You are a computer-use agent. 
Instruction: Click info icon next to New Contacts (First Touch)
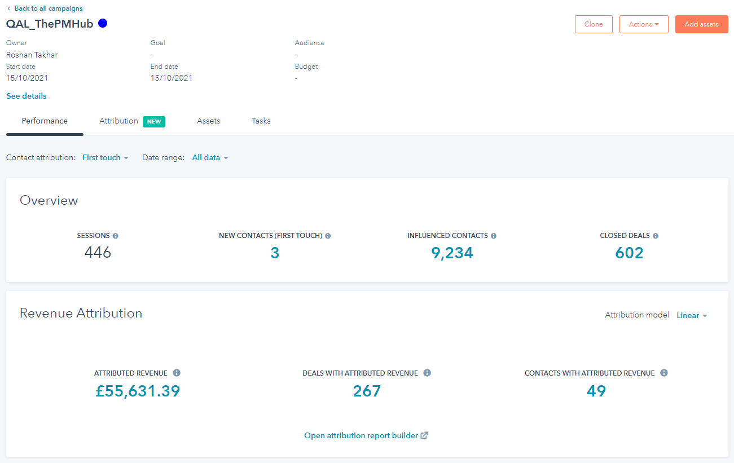[x=328, y=236]
